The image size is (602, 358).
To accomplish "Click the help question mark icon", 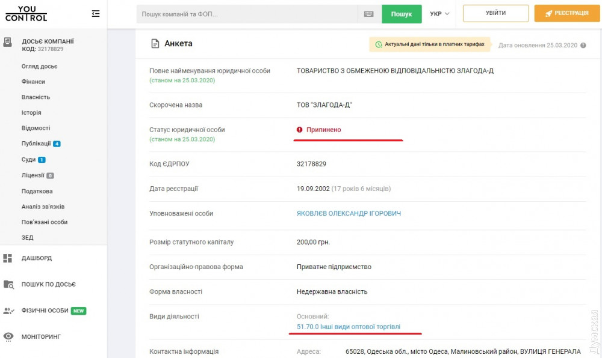I will [x=583, y=45].
